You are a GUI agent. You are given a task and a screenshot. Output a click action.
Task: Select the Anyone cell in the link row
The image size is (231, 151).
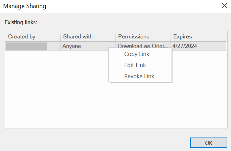72,46
